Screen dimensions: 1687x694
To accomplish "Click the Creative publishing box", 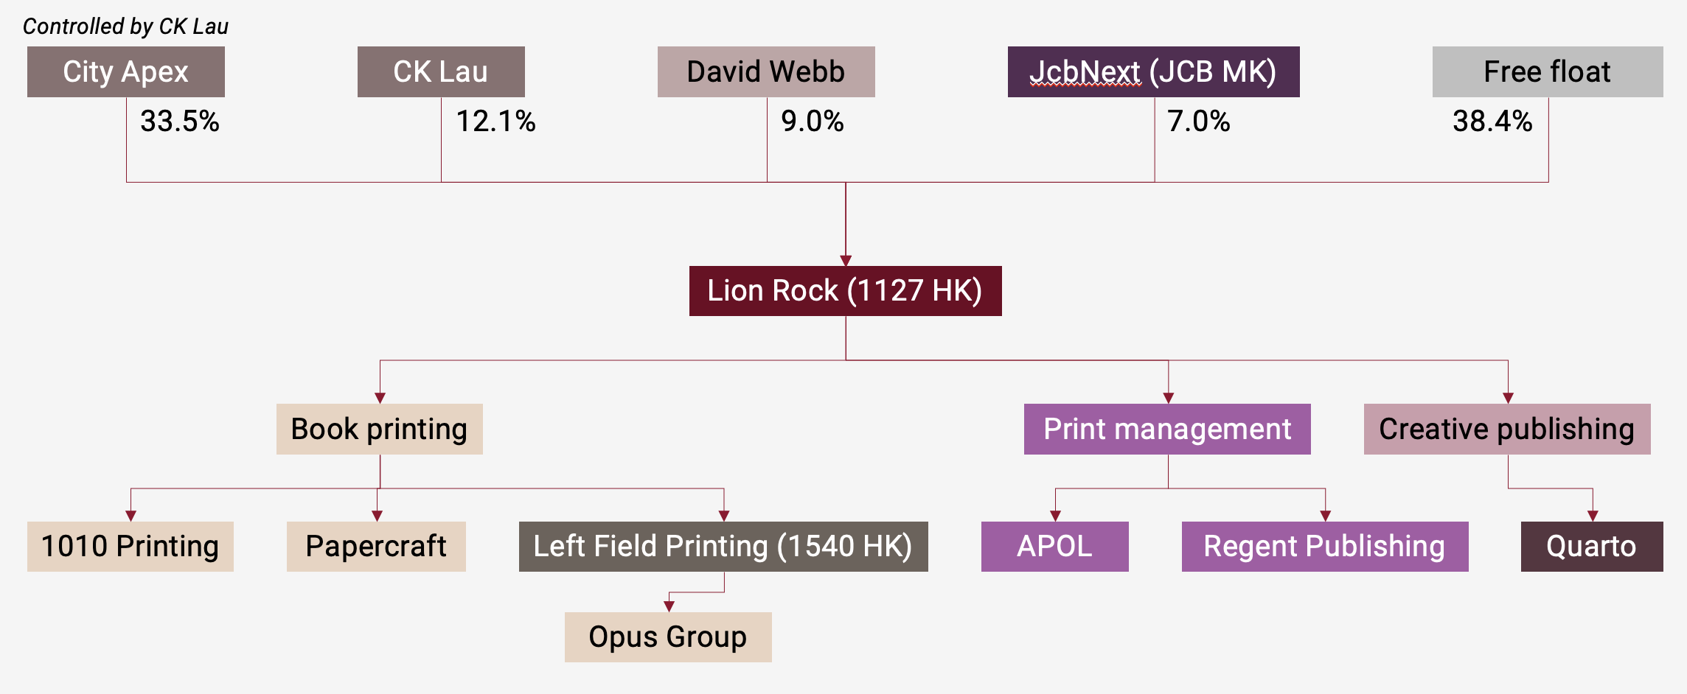I will click(1506, 429).
